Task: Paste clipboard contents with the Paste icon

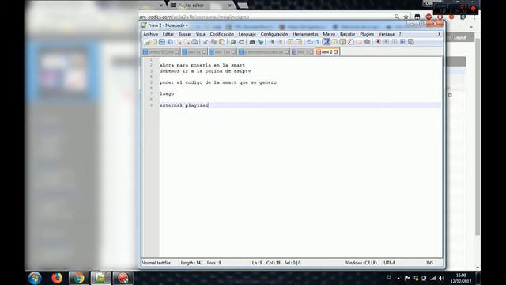Action: (x=222, y=42)
